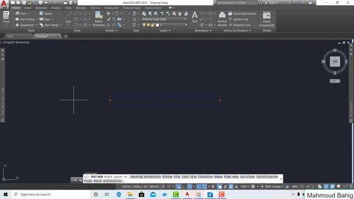
Task: Create a Horizontal Section
Action: tap(242, 13)
